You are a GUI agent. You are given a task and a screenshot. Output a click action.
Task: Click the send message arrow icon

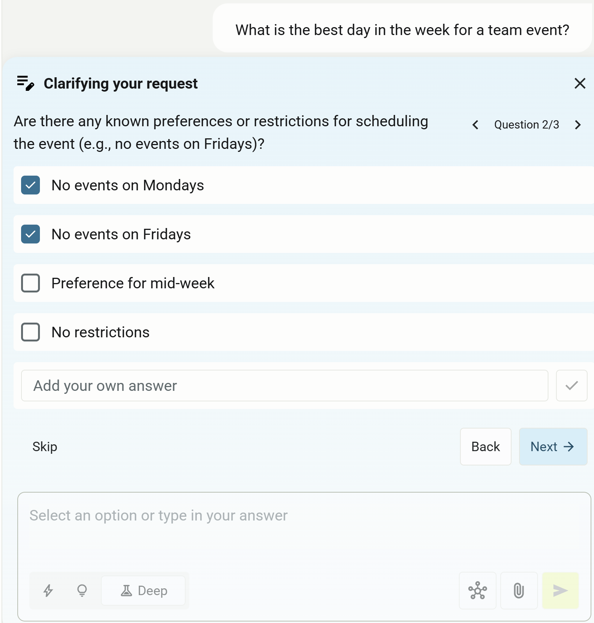pyautogui.click(x=560, y=591)
